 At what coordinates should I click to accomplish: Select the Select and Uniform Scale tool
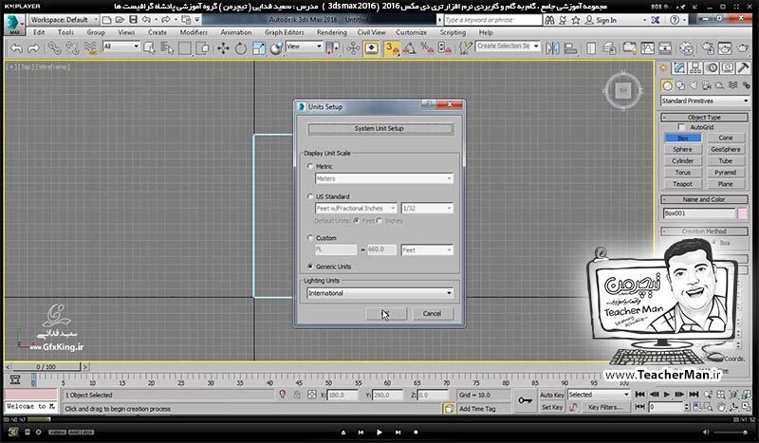click(x=259, y=48)
